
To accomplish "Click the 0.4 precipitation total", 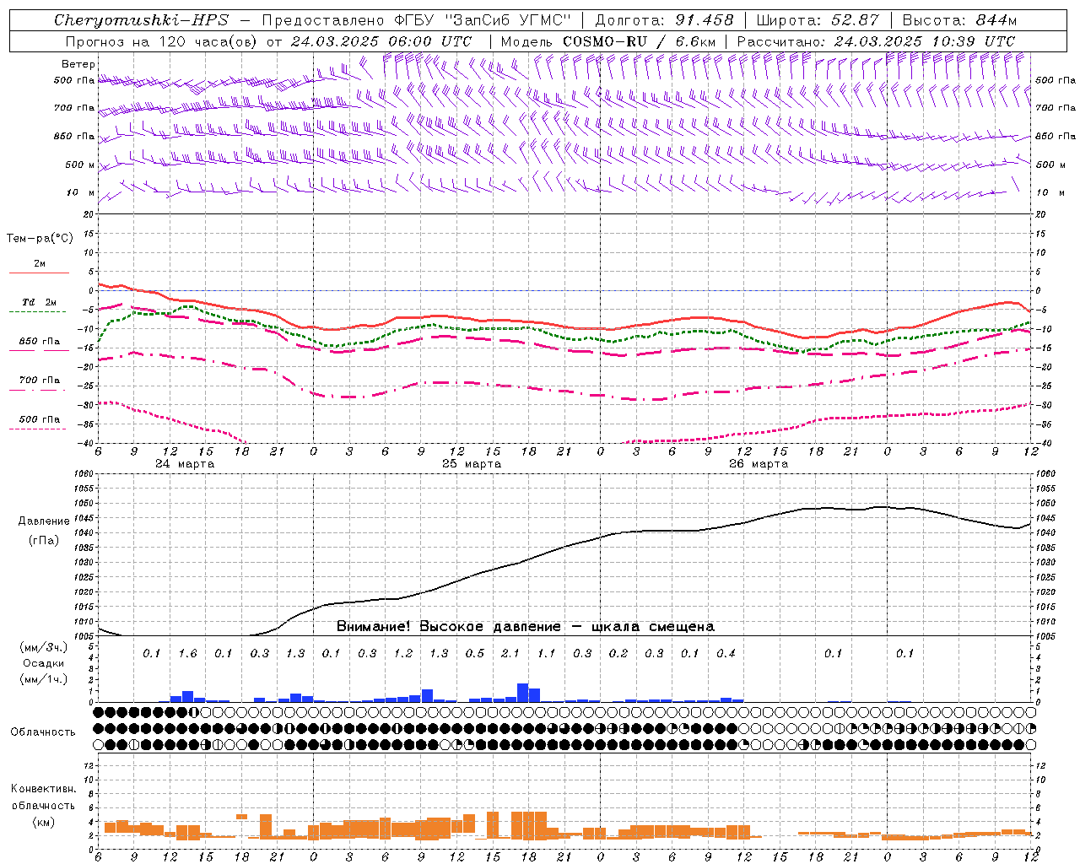I will coord(726,653).
